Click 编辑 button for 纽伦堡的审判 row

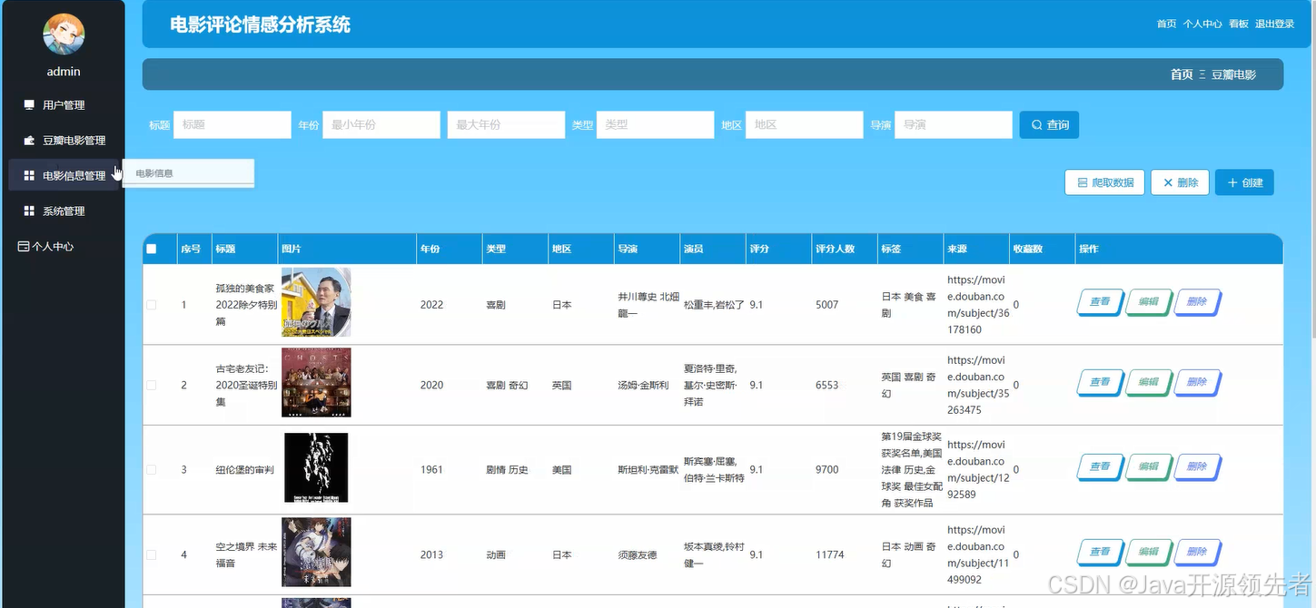(x=1148, y=466)
